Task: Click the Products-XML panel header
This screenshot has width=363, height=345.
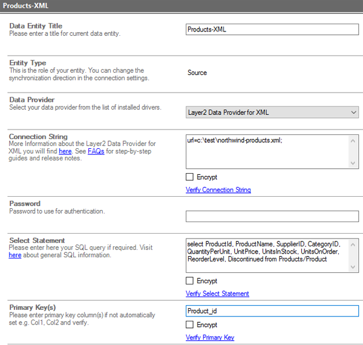Action: [181, 6]
